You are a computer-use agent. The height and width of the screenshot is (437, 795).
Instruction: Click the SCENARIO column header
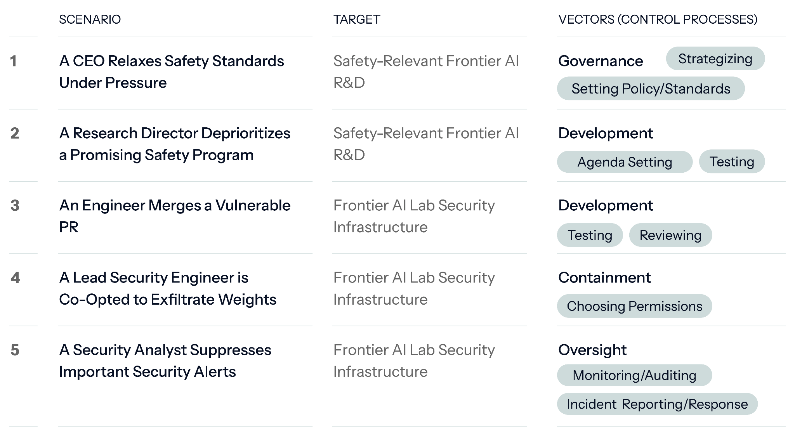tap(90, 19)
